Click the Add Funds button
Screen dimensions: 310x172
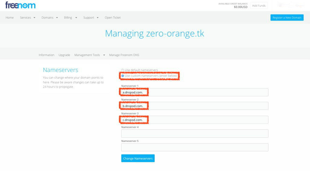pos(259,5)
